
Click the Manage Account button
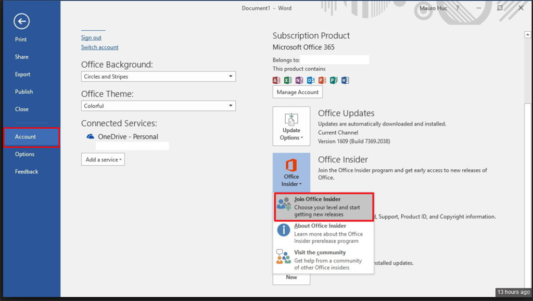[297, 92]
